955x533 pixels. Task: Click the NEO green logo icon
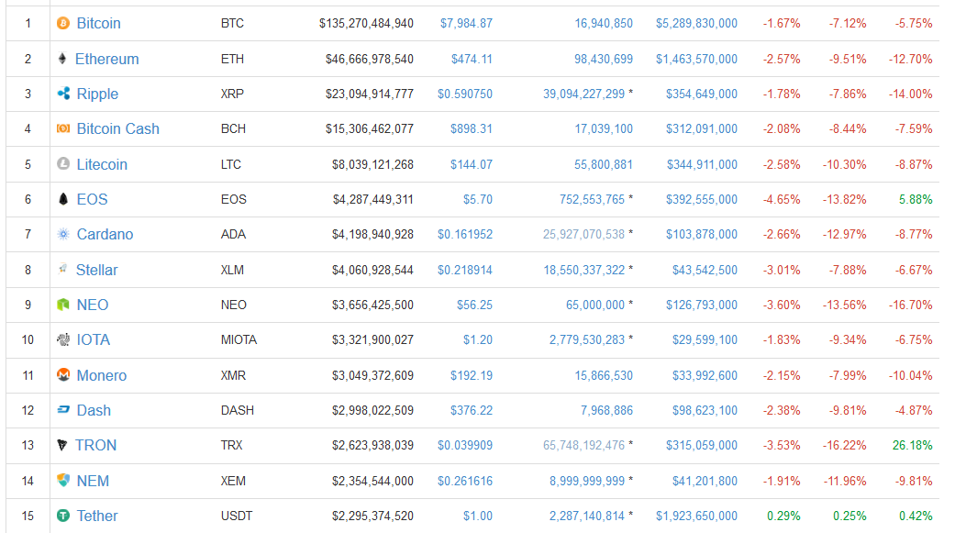pos(63,305)
